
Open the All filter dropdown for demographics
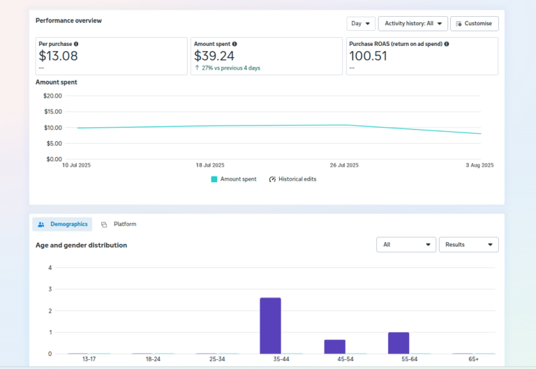[405, 245]
